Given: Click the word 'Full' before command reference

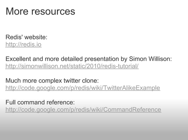Looking at the screenshot, I should [x=10, y=103].
